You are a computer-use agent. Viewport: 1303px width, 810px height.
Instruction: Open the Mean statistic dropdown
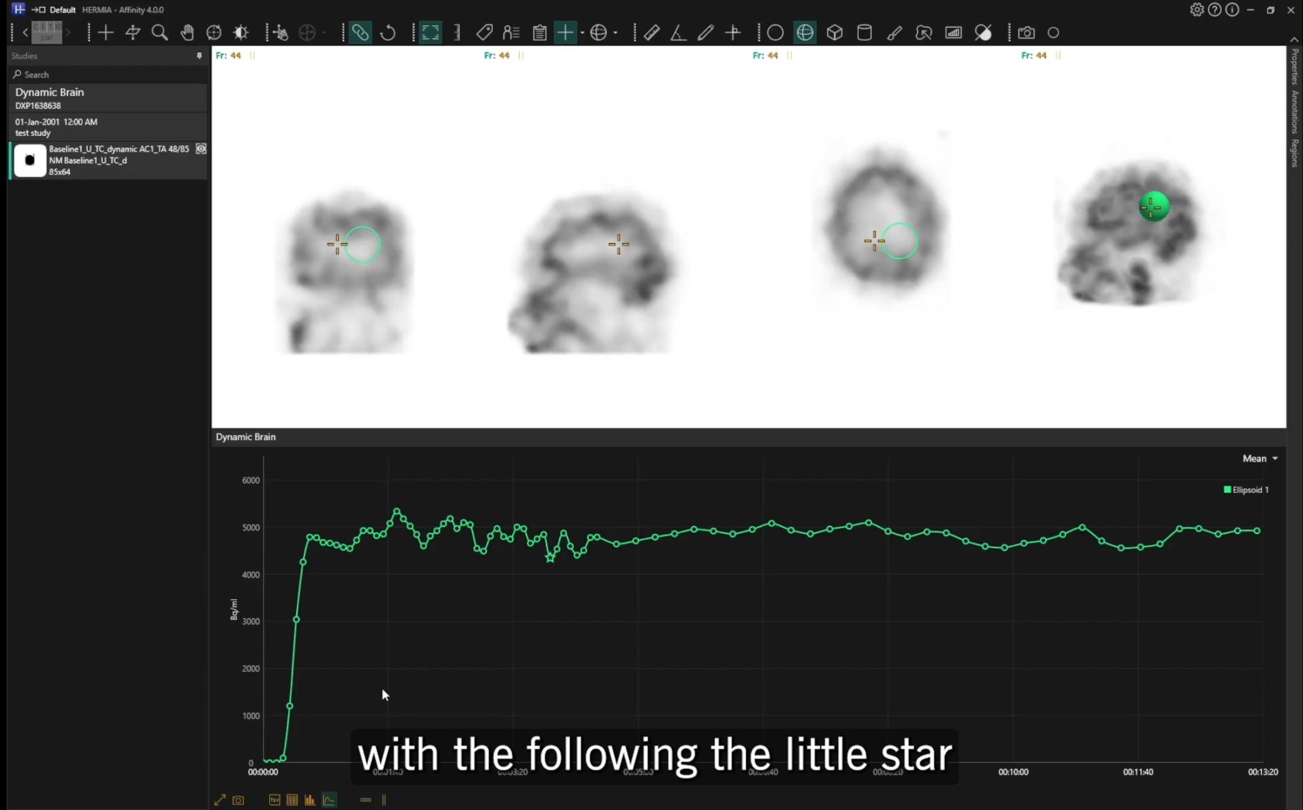(x=1260, y=458)
